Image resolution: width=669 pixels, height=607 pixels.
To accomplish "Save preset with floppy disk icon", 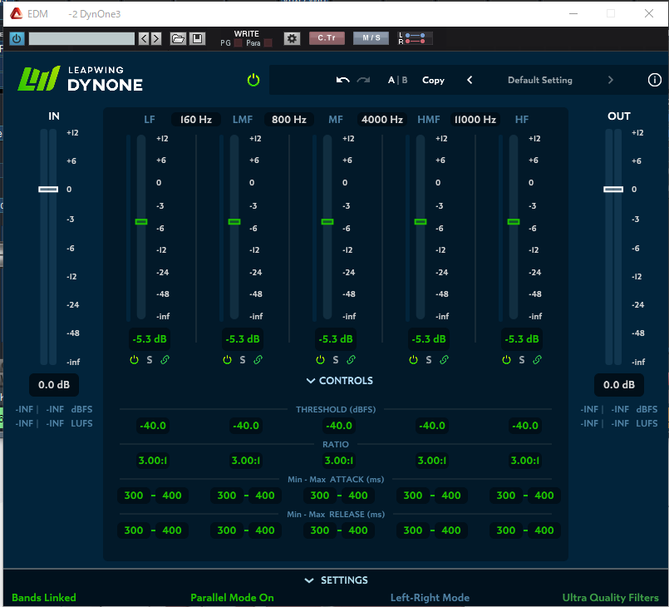I will (197, 39).
